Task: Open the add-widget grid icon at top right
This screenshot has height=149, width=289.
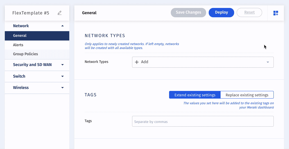Action: [275, 13]
